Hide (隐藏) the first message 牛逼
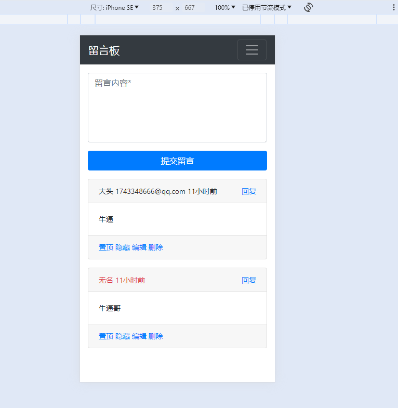The image size is (398, 408). 123,247
